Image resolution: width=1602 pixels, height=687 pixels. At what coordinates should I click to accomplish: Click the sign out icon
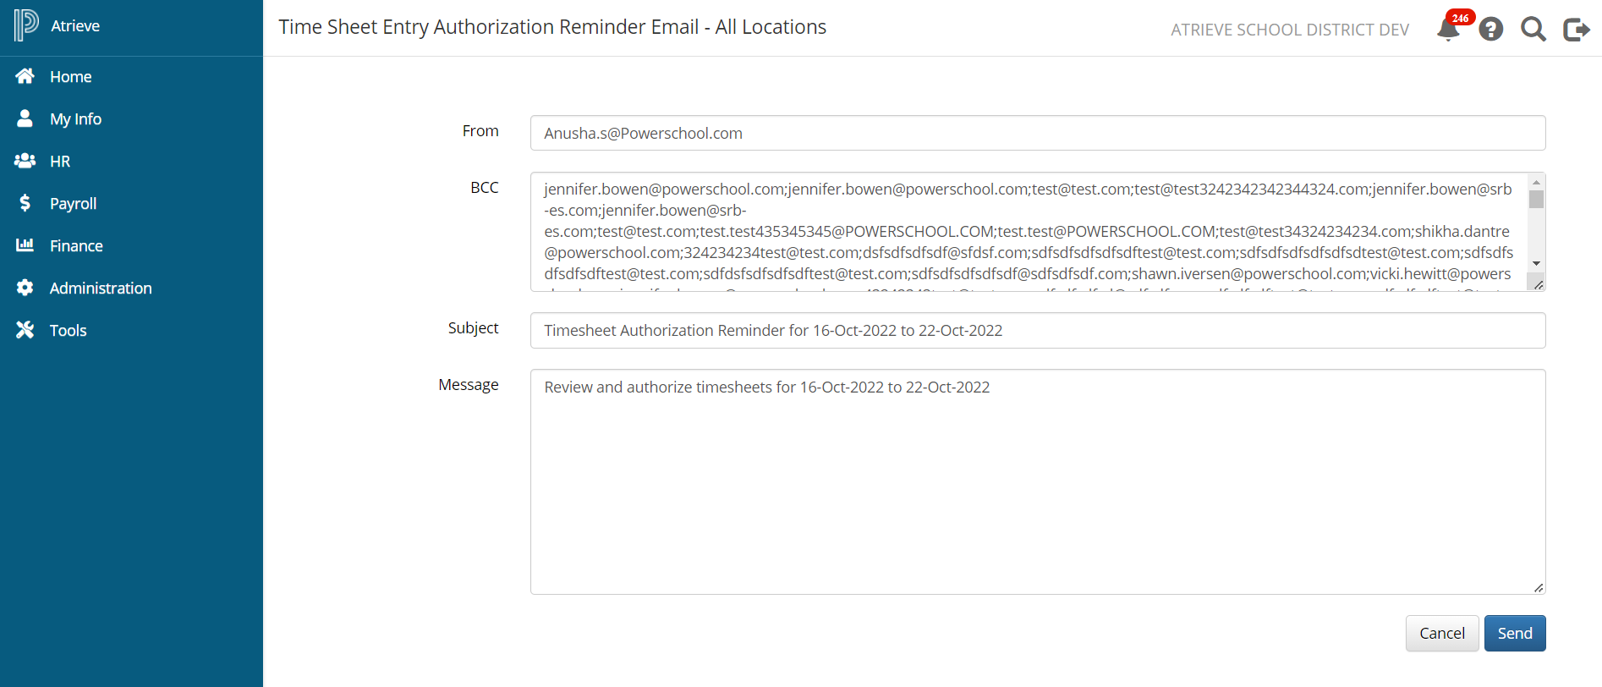coord(1576,30)
